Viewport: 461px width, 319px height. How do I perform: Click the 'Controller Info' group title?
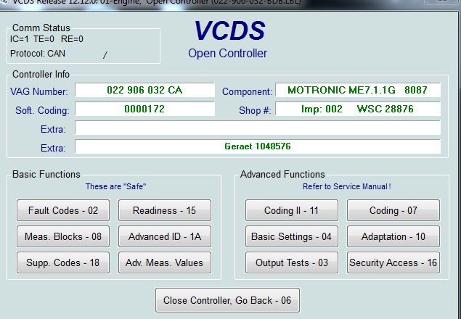(41, 75)
